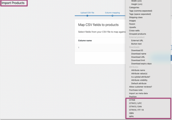This screenshot has height=120, width=172.
Task: Select the Shipping class option
Action: click(x=136, y=18)
